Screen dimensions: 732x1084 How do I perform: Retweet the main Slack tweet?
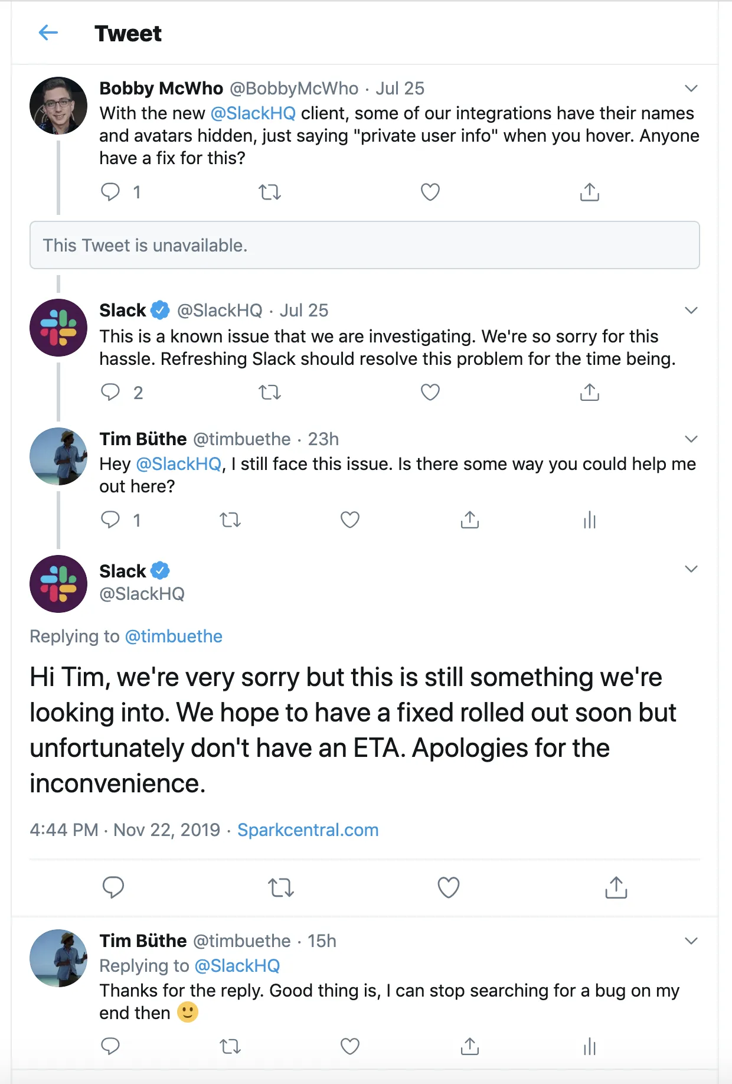point(281,887)
